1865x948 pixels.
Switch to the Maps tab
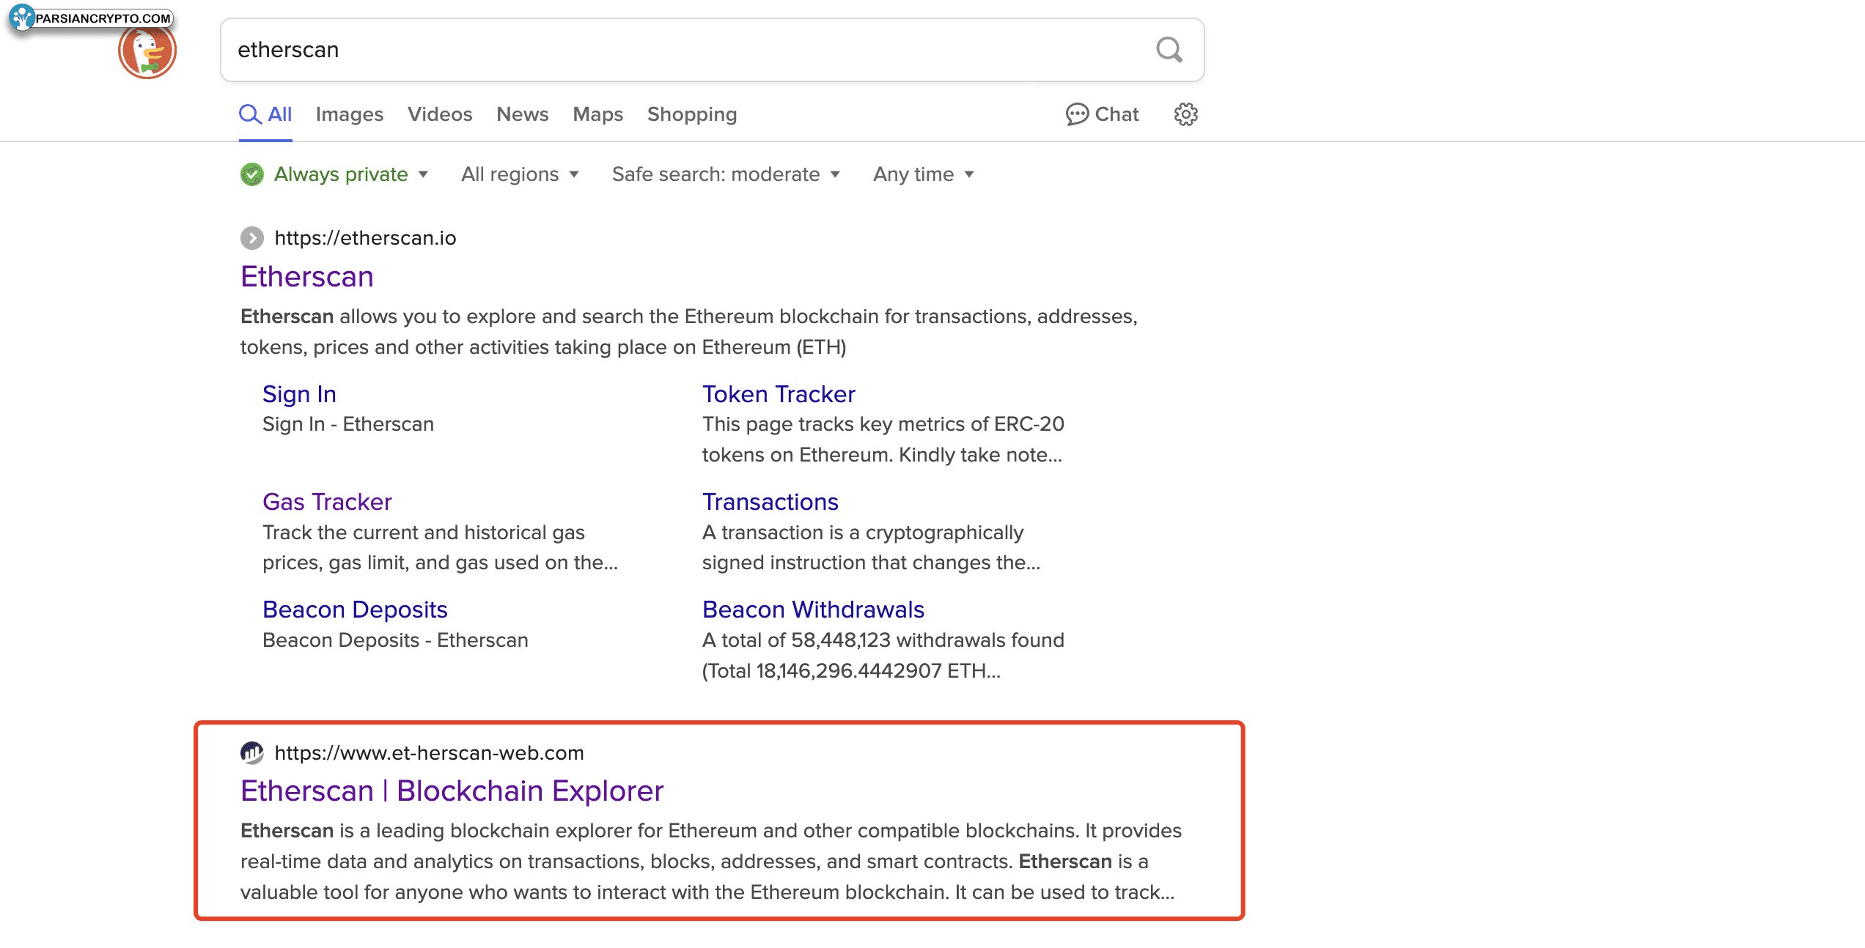(x=598, y=114)
